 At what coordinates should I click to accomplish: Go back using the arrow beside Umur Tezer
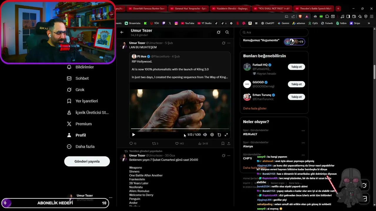[x=122, y=32]
